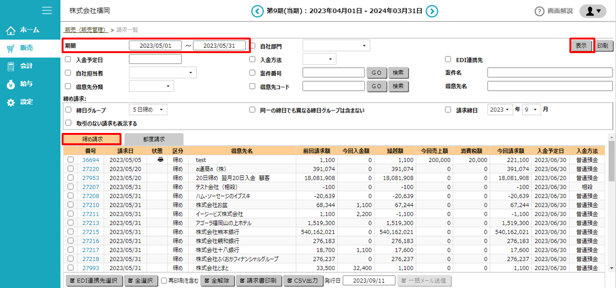Select the 締め請求 tab
Image resolution: width=616 pixels, height=288 pixels.
pos(92,139)
